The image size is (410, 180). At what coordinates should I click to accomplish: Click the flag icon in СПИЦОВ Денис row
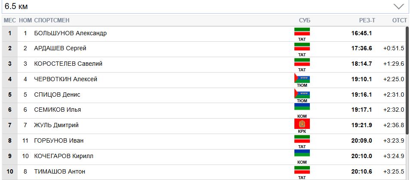click(x=302, y=93)
